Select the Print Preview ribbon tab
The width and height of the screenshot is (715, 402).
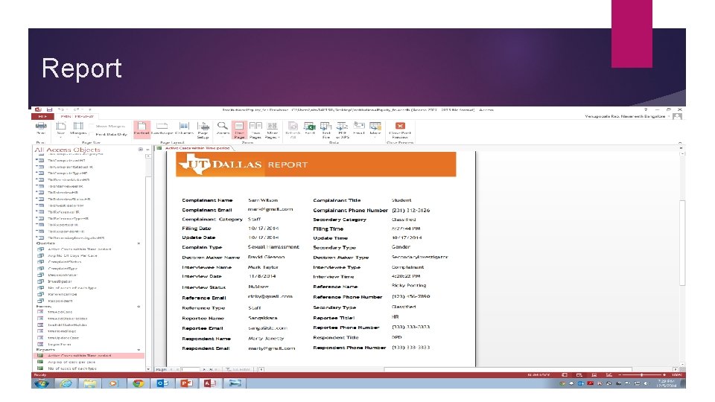[77, 117]
